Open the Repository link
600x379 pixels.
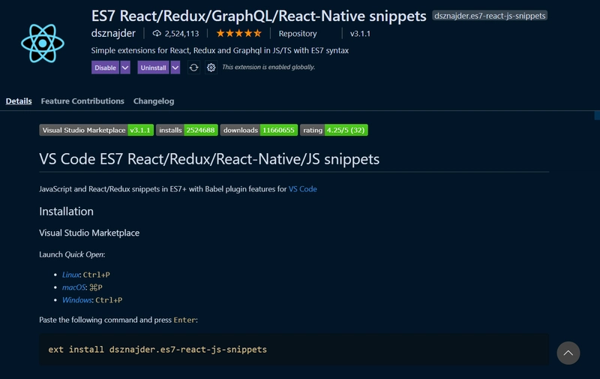tap(298, 34)
